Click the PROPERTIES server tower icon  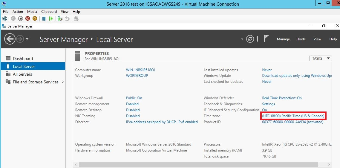click(78, 56)
